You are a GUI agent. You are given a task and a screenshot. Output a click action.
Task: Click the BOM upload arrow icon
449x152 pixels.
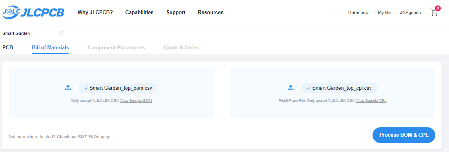68,88
